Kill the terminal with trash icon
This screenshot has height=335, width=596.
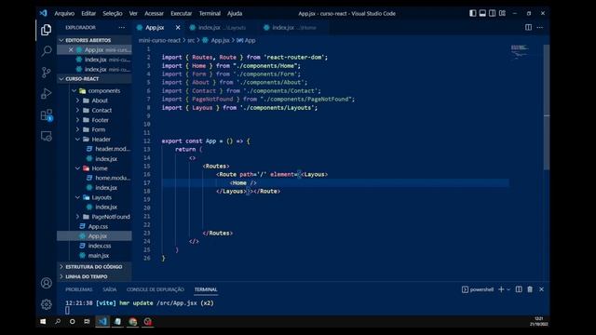[x=530, y=289]
